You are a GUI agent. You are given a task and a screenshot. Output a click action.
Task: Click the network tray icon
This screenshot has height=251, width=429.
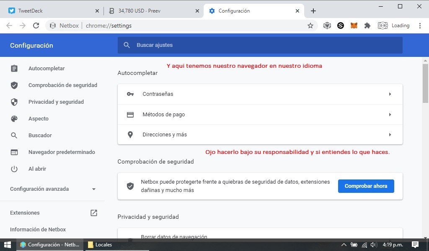(364, 245)
